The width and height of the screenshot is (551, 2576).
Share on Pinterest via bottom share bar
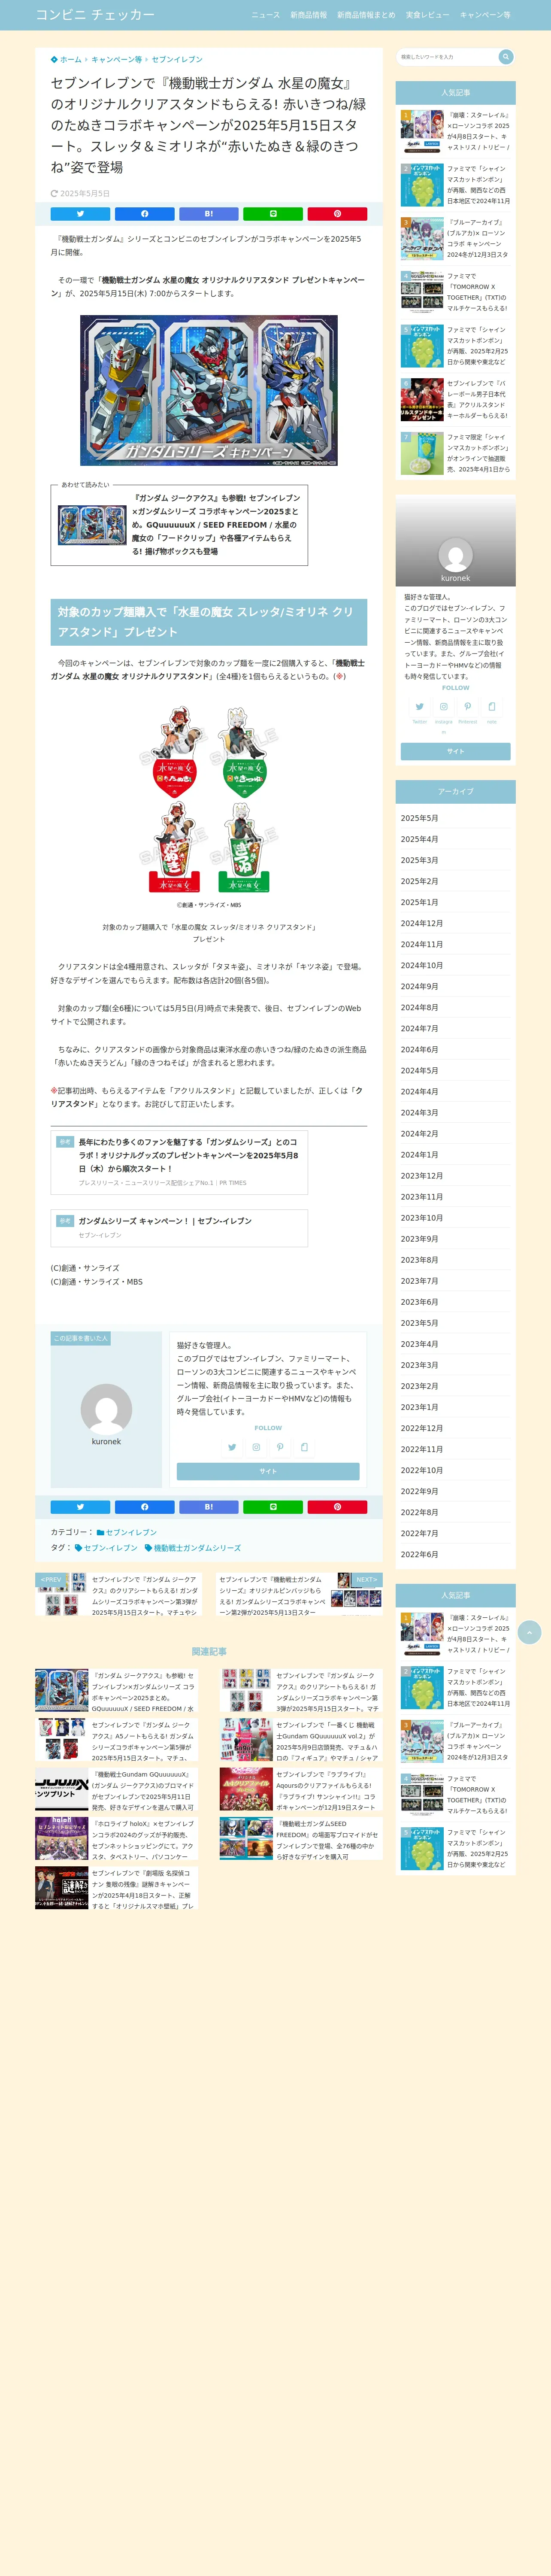[x=337, y=1507]
